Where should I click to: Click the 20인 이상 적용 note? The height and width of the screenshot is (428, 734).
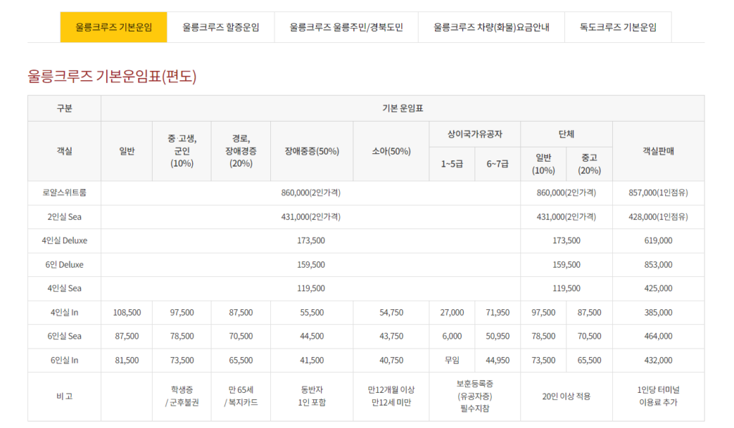pos(566,397)
